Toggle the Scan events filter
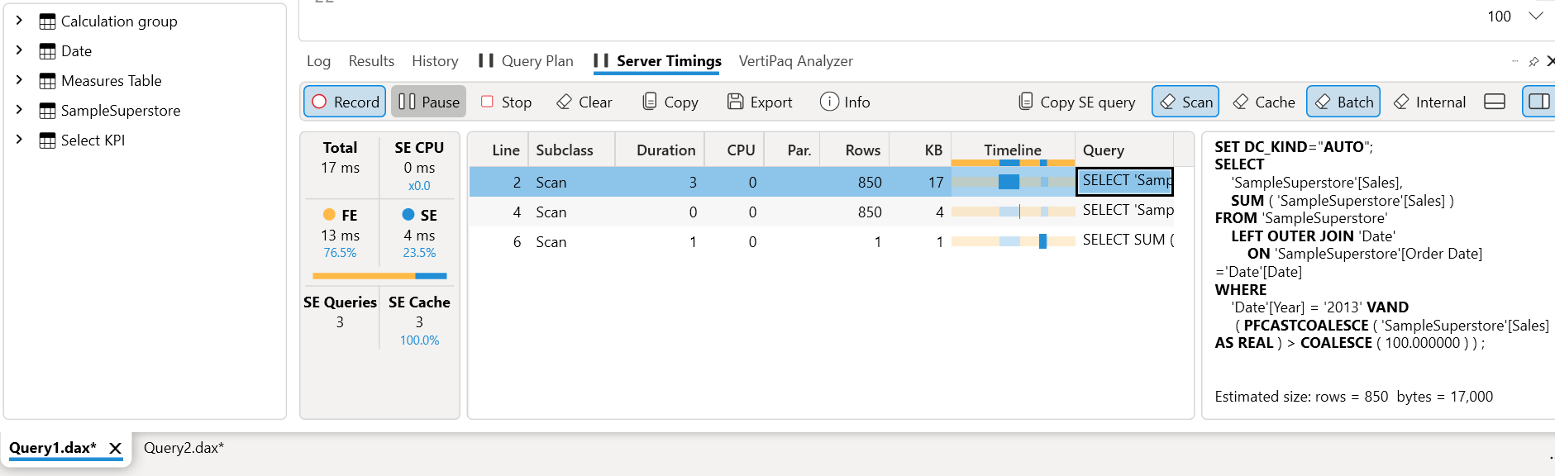 (1185, 102)
